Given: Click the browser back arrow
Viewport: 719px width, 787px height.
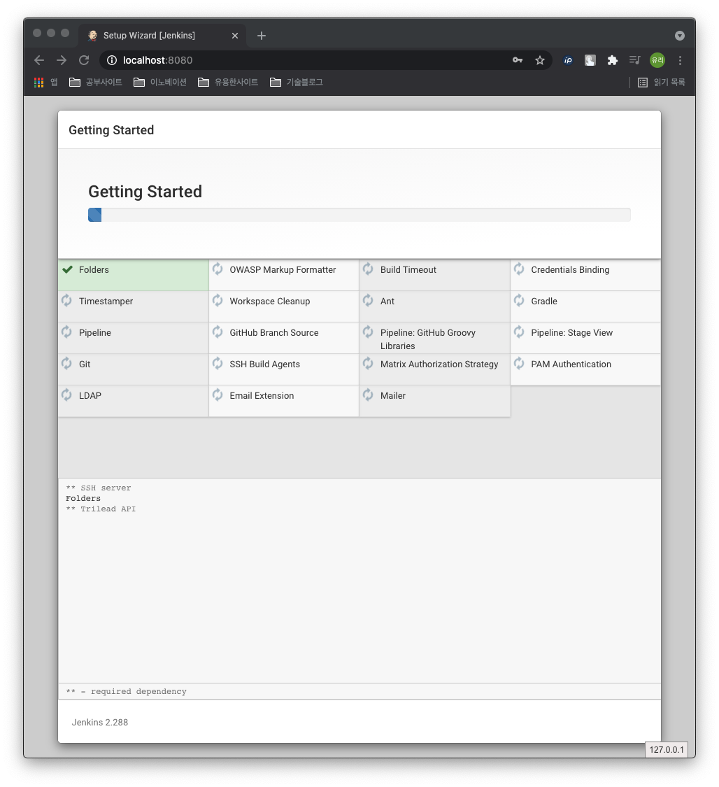Looking at the screenshot, I should coord(39,60).
